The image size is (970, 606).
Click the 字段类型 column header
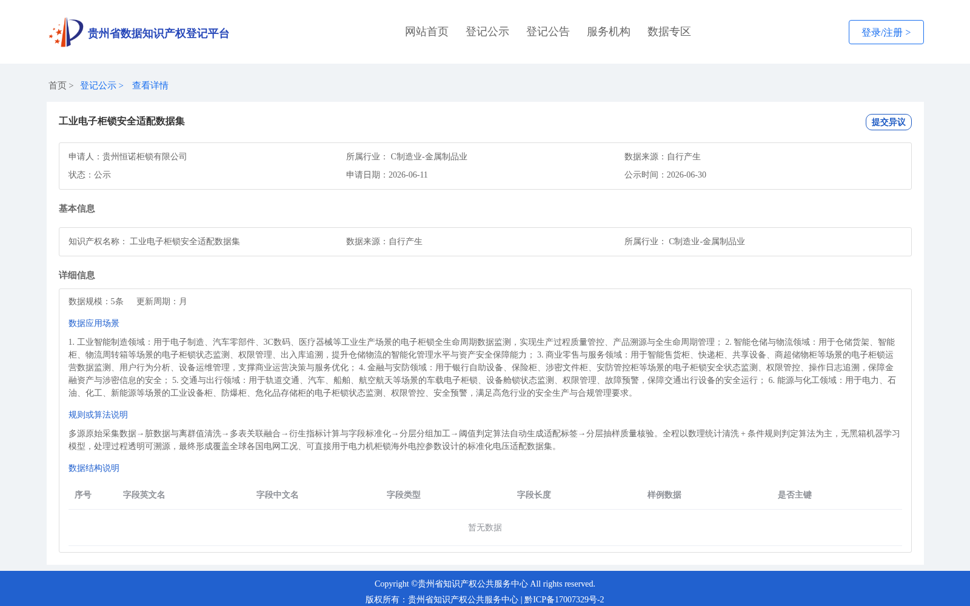(404, 494)
